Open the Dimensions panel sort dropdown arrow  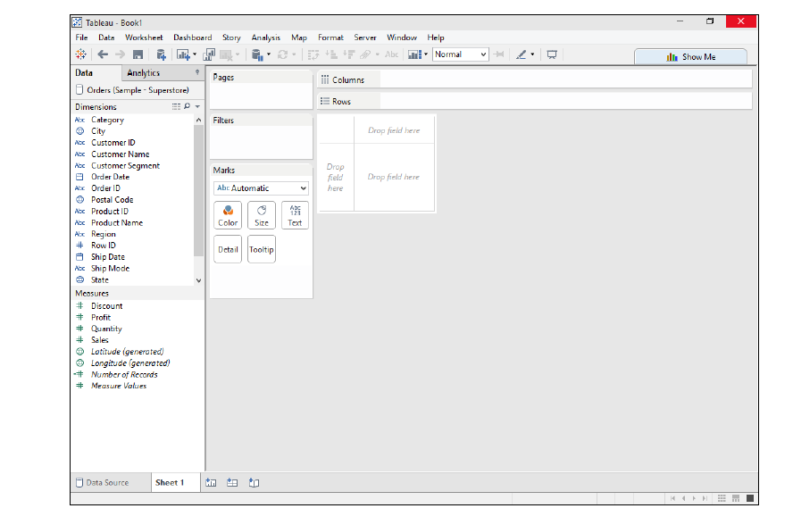click(196, 106)
